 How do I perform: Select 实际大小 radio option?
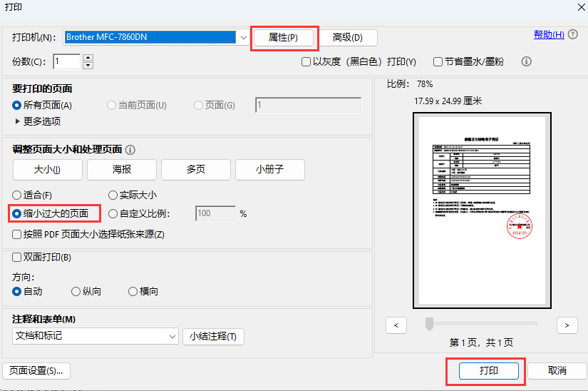point(113,195)
